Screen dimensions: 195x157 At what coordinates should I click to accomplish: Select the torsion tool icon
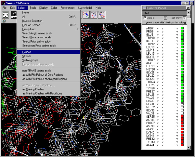coord(102,15)
